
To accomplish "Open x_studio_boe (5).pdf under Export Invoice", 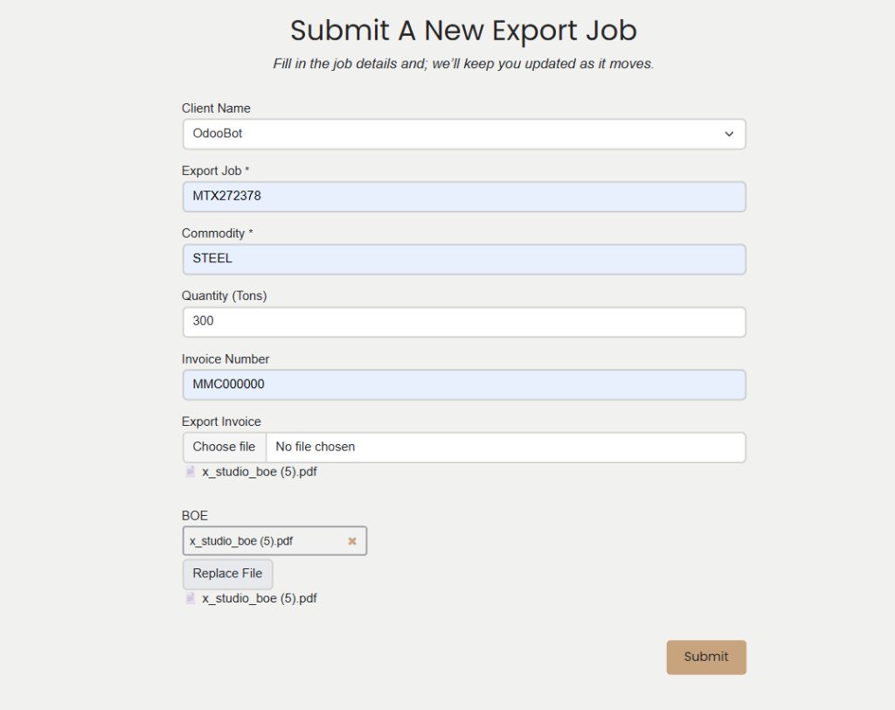I will coord(259,471).
